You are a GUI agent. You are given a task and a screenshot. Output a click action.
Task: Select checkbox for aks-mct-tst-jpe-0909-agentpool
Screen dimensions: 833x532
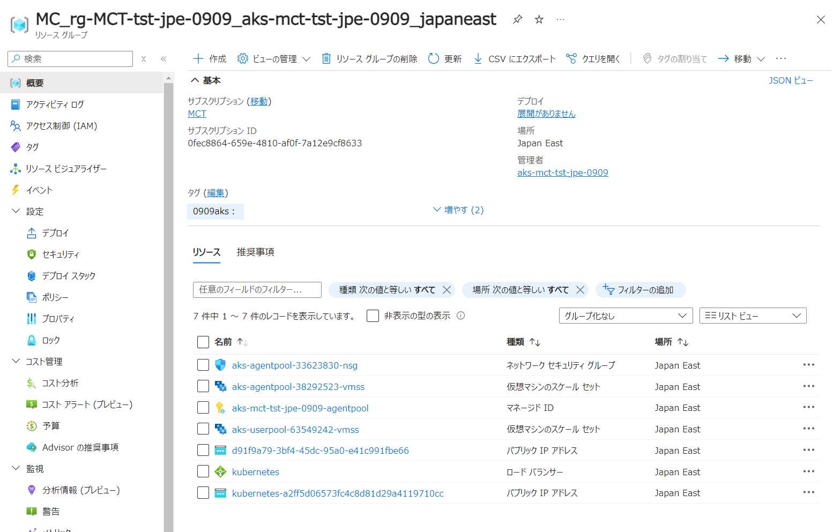point(203,408)
